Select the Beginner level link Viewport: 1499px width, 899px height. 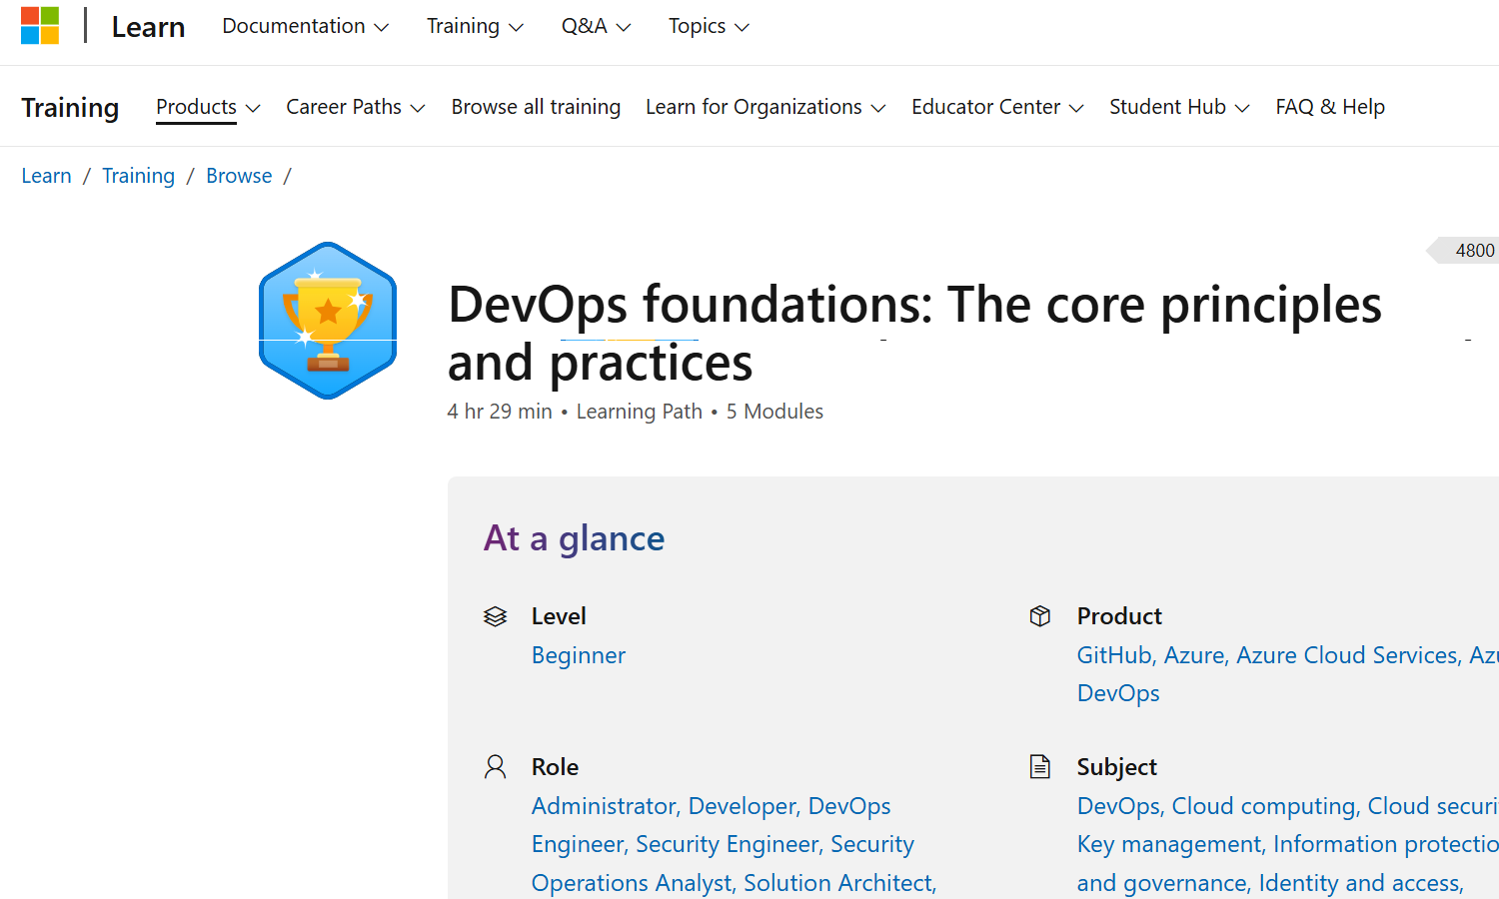click(579, 655)
